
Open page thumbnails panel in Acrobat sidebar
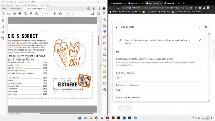click(x=3, y=20)
